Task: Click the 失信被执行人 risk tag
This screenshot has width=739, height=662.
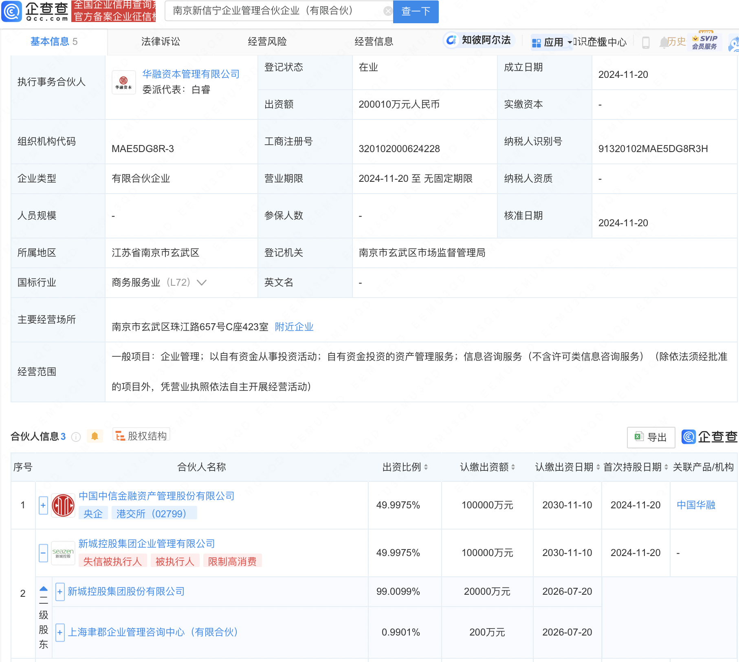Action: (x=112, y=561)
